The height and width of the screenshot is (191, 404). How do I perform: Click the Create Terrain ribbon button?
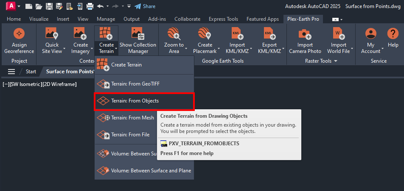[106, 41]
